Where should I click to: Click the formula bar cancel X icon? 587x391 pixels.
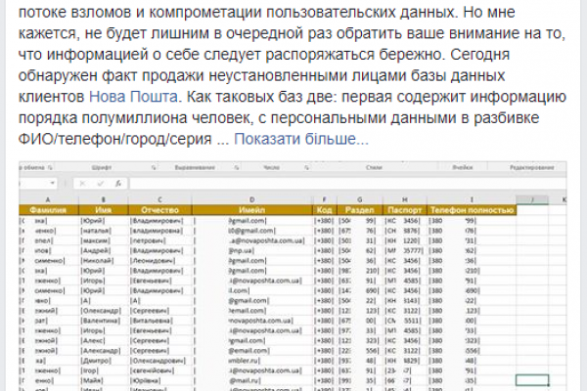coord(82,184)
